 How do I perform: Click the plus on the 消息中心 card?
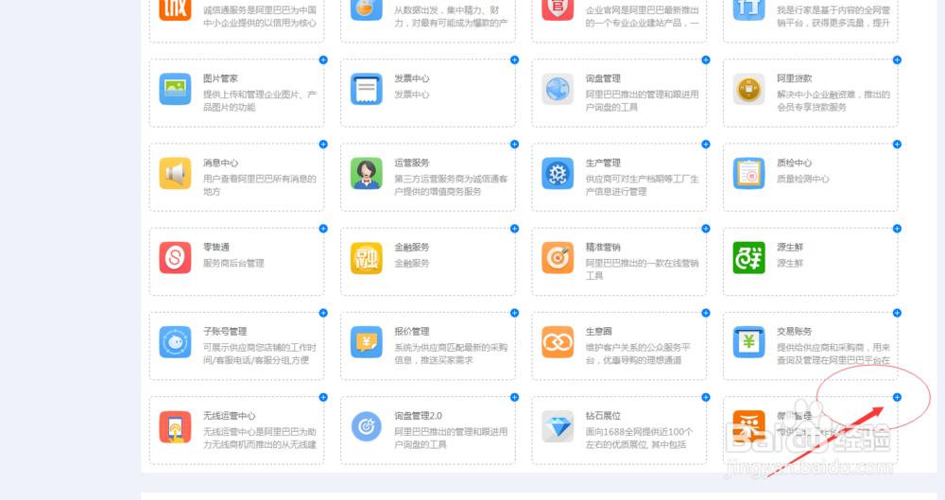coord(323,145)
